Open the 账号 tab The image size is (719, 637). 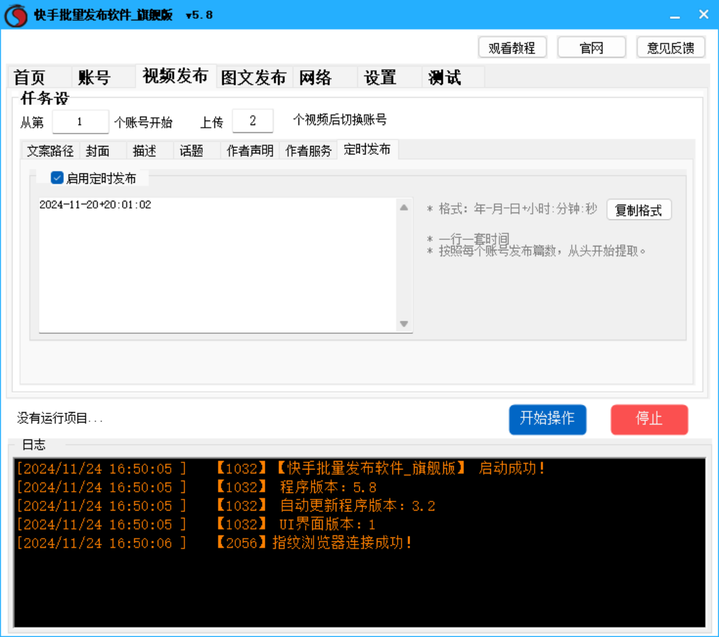pyautogui.click(x=104, y=77)
